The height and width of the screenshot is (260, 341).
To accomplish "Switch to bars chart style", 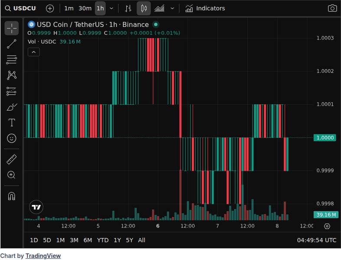I will [128, 9].
